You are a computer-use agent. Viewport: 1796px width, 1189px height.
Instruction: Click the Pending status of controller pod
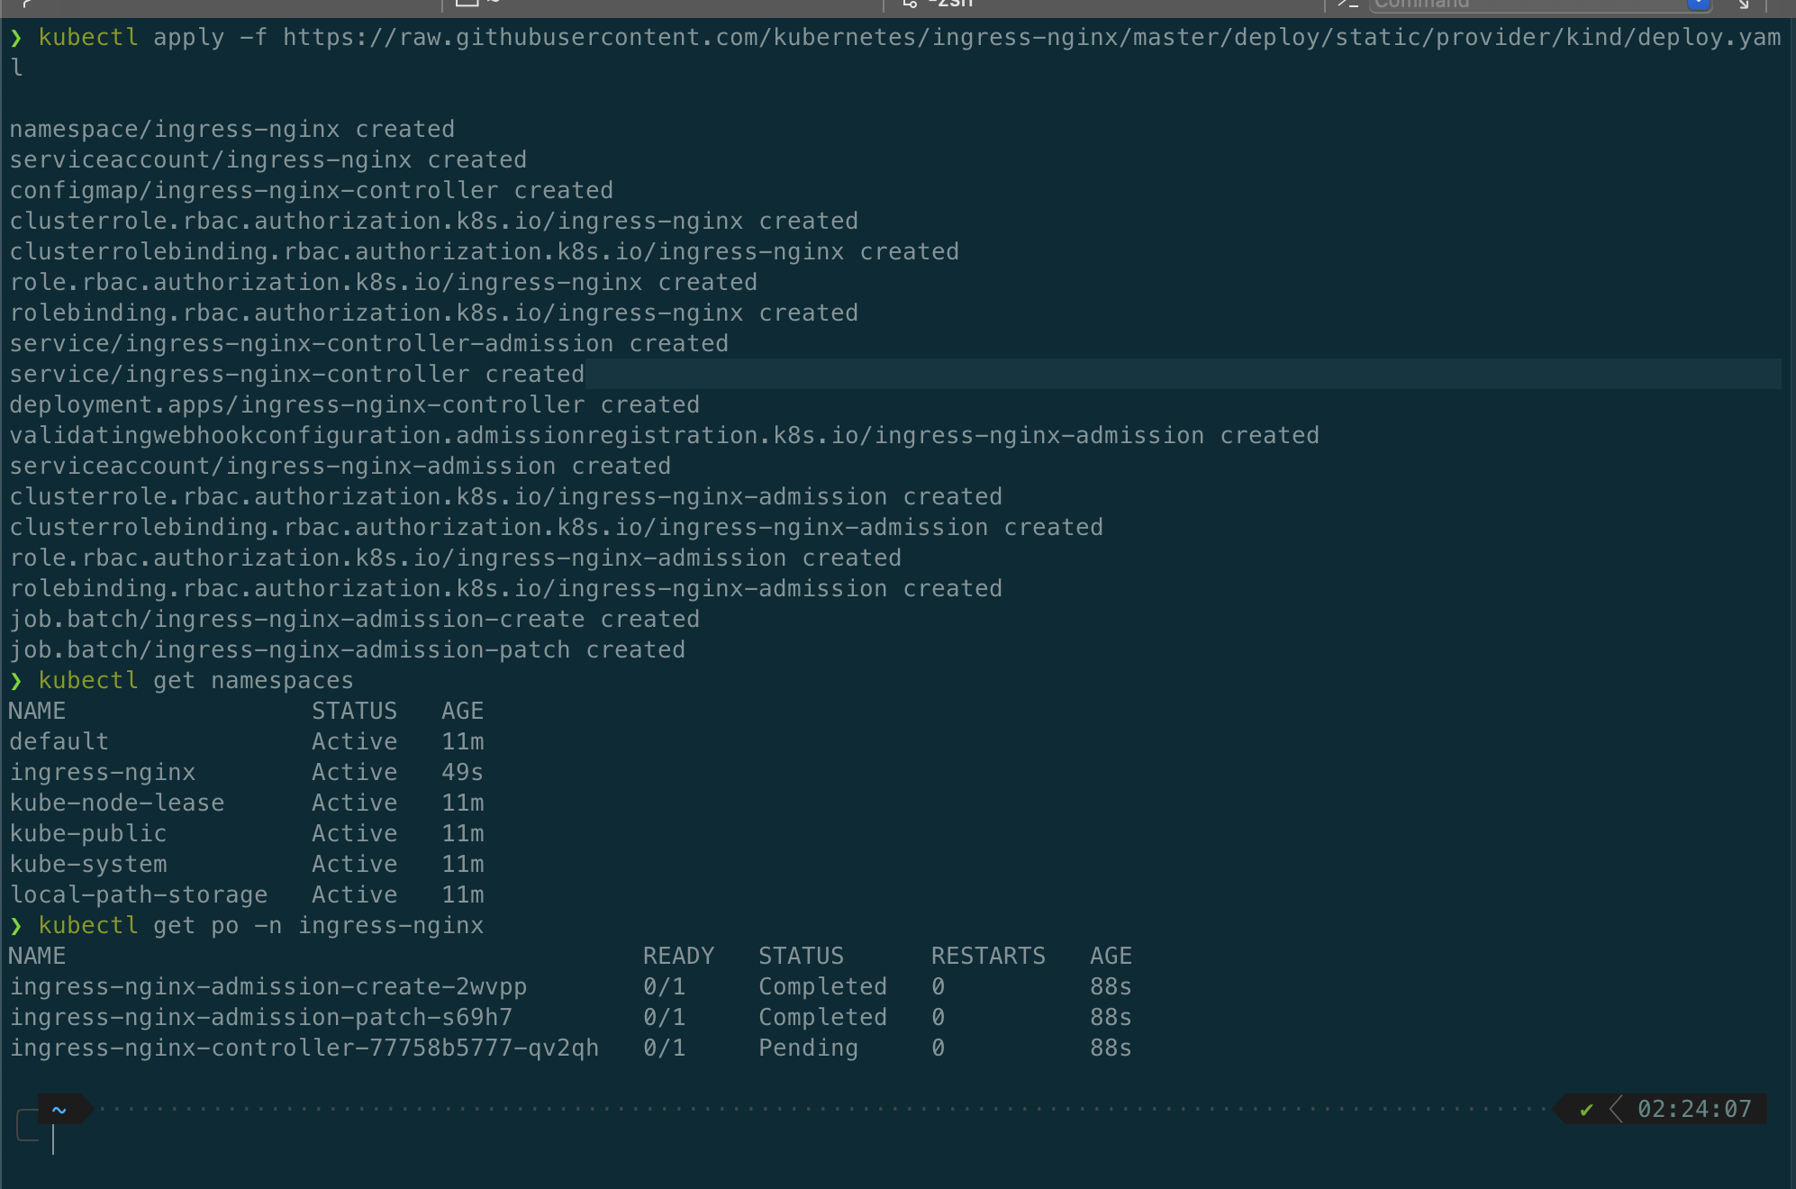pos(809,1048)
